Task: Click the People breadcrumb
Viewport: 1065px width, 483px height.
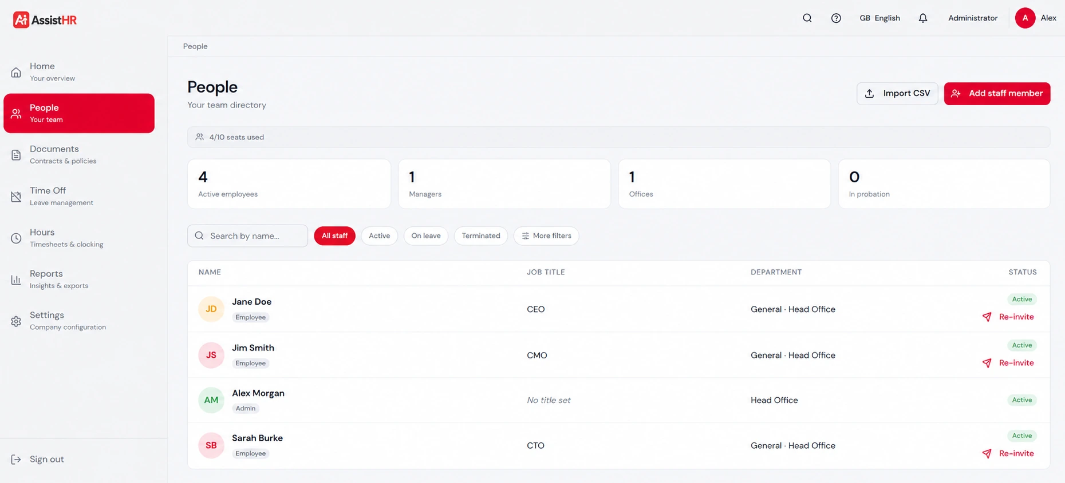Action: click(195, 46)
